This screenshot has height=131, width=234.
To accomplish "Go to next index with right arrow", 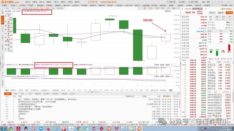I will pyautogui.click(x=206, y=9).
